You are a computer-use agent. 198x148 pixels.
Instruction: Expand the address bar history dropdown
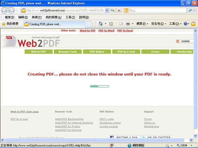[107, 11]
